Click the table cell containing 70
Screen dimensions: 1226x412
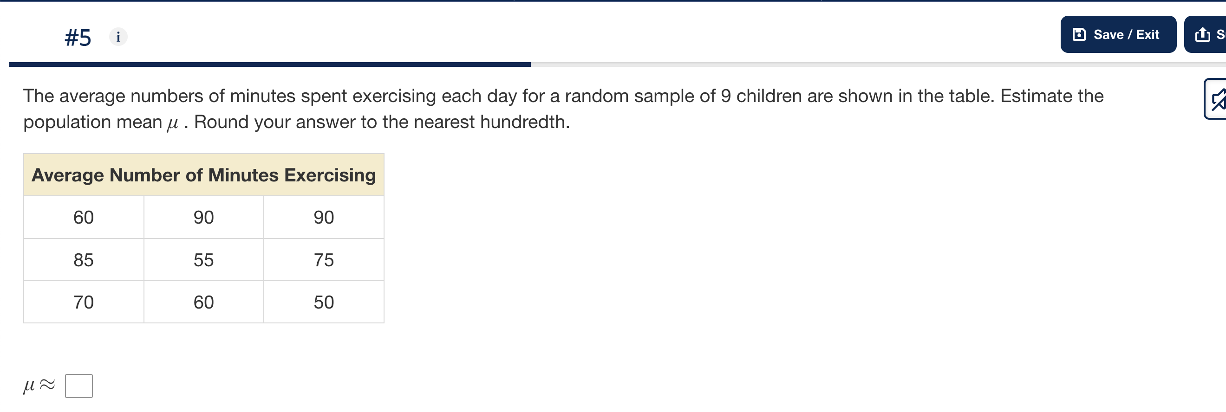click(x=83, y=301)
